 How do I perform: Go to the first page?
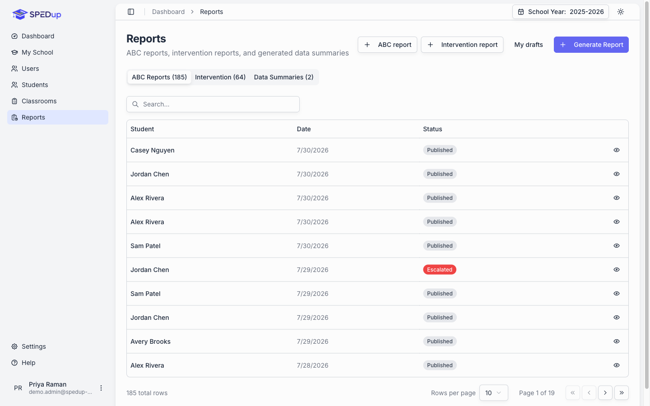573,393
